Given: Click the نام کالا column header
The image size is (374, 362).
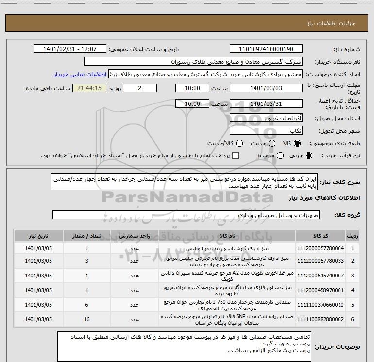Looking at the screenshot, I should pos(227,236).
